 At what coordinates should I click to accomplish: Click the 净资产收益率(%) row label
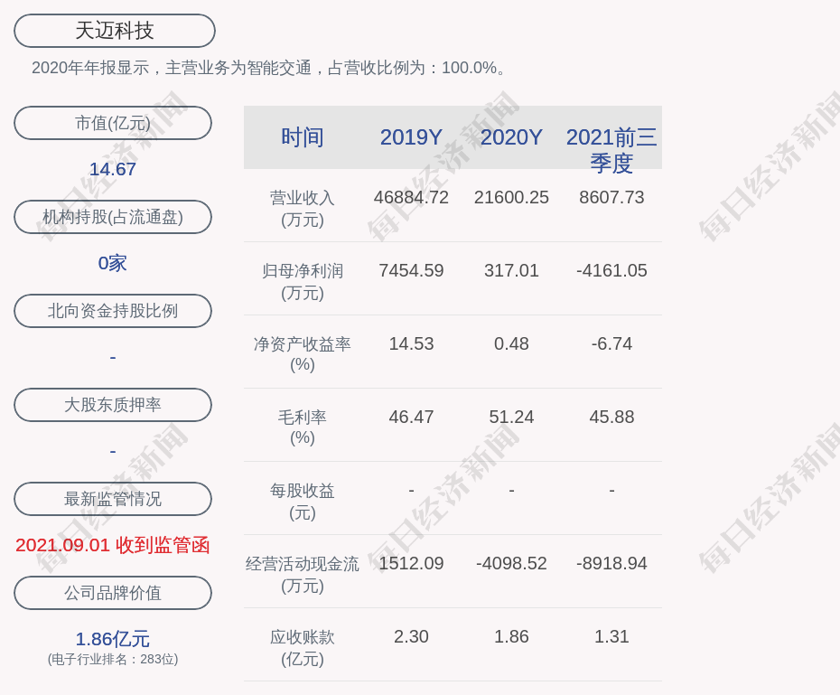pos(303,354)
